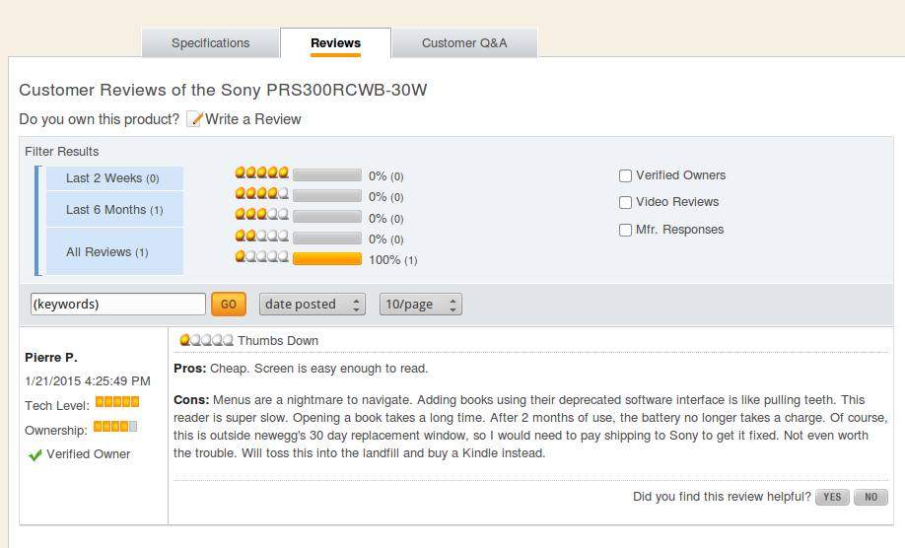
Task: Enable the Verified Owners checkbox
Action: (x=625, y=176)
